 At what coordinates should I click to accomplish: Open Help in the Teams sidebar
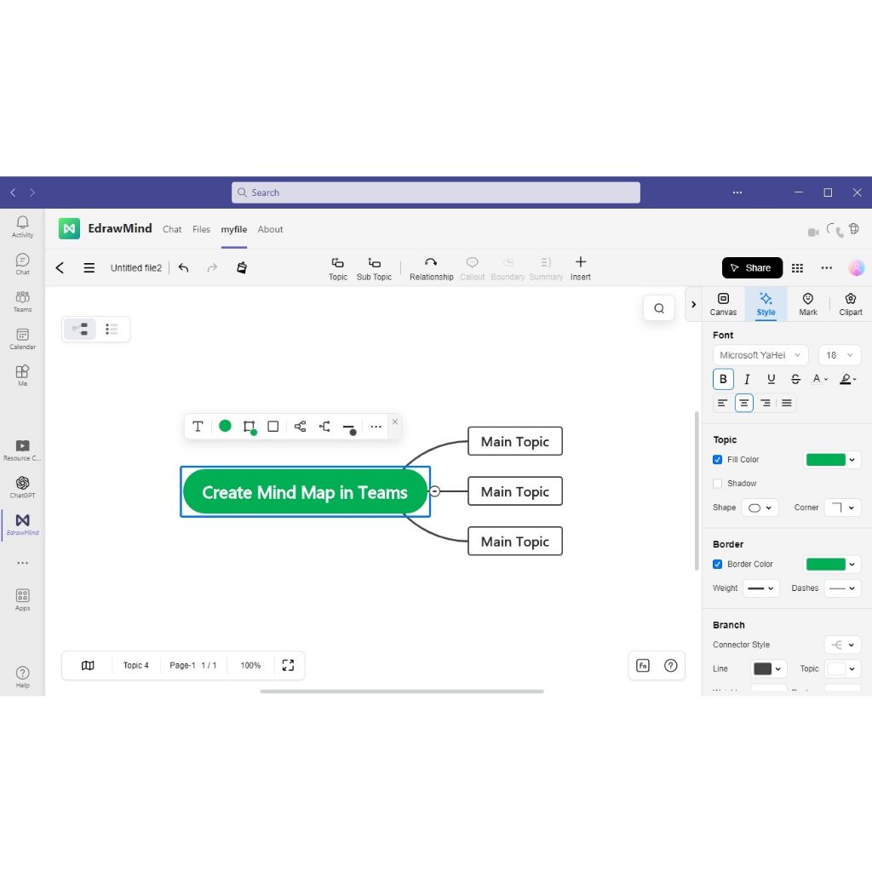pyautogui.click(x=22, y=677)
